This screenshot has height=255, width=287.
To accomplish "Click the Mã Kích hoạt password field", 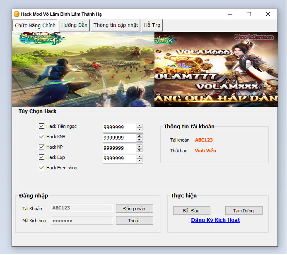I will tap(82, 221).
